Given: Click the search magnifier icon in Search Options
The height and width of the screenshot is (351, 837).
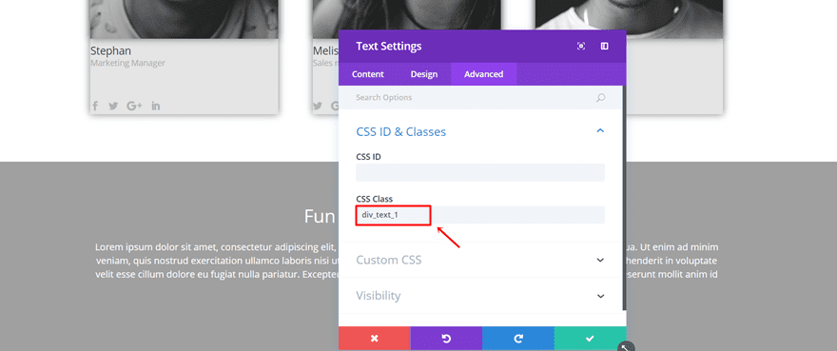Looking at the screenshot, I should coord(600,98).
